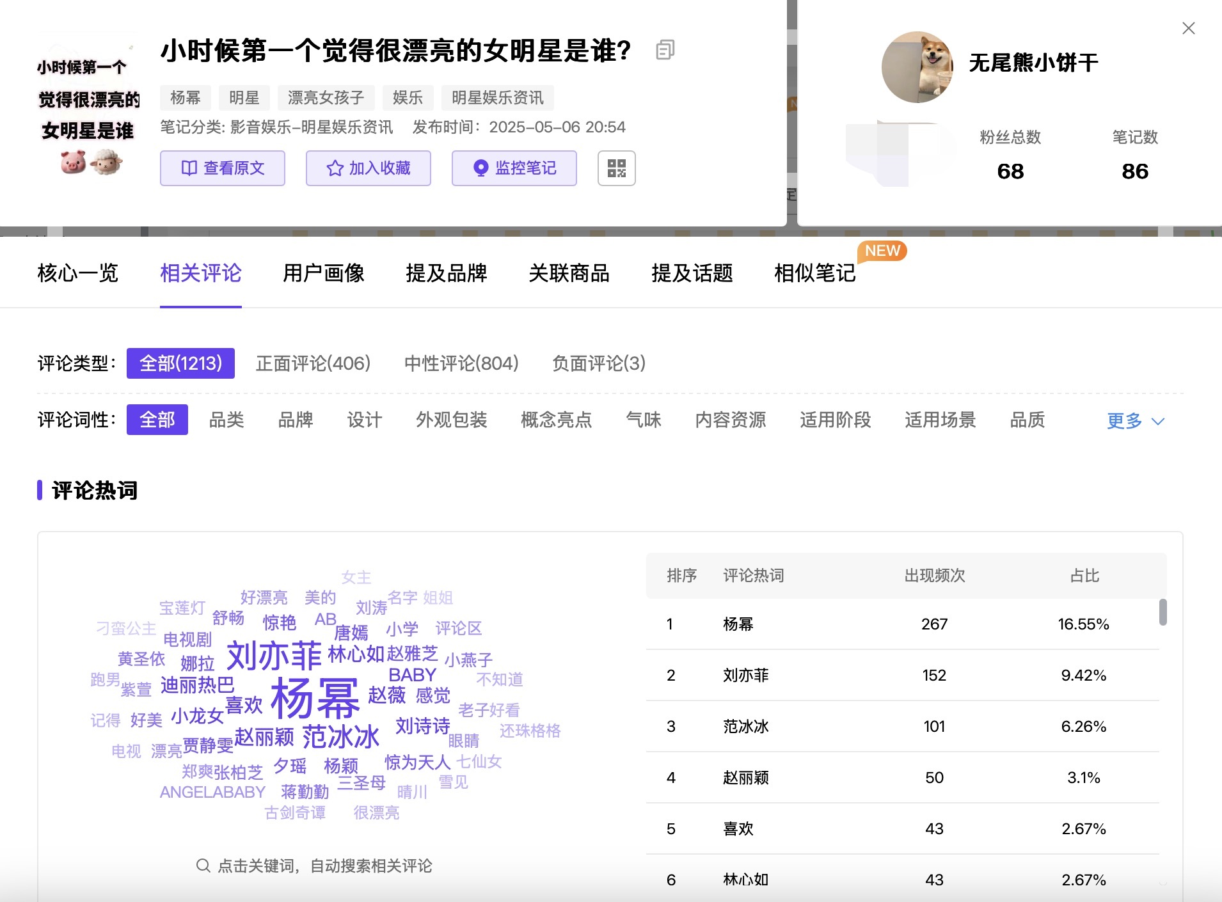
Task: Click the copy icon beside the note title
Action: point(665,50)
